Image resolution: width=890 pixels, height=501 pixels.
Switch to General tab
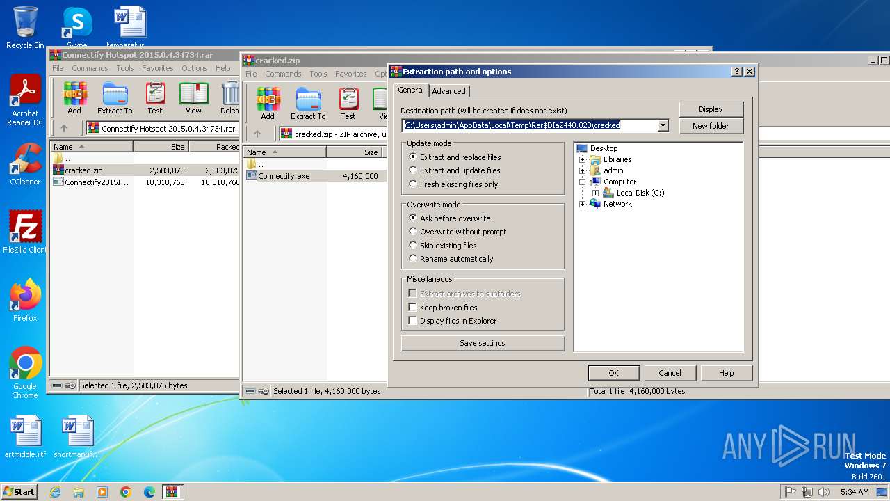click(410, 90)
